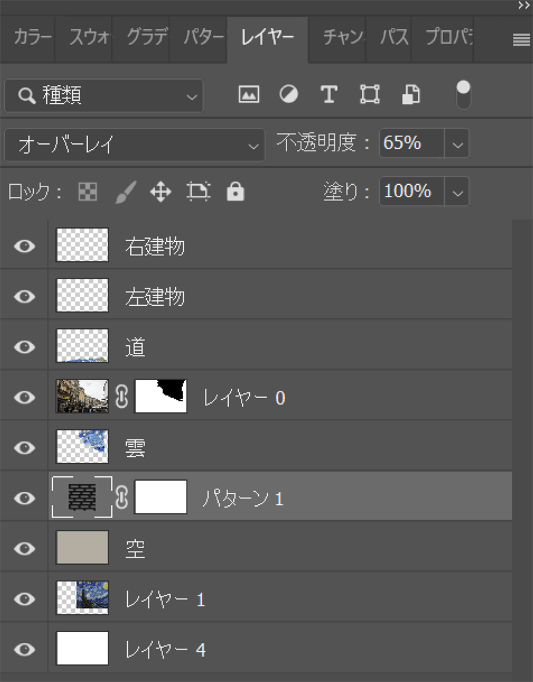The width and height of the screenshot is (533, 682).
Task: Filter layers by smart object icon
Action: coord(411,94)
